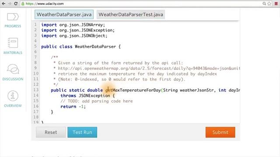Image resolution: width=280 pixels, height=157 pixels.
Task: Click the Progress arrow icon in sidebar
Action: (13, 17)
